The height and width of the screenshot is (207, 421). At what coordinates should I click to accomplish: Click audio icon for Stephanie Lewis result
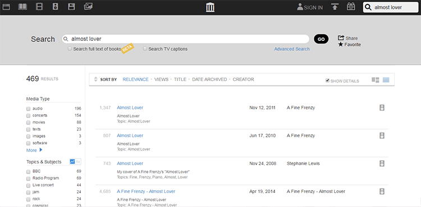[382, 163]
